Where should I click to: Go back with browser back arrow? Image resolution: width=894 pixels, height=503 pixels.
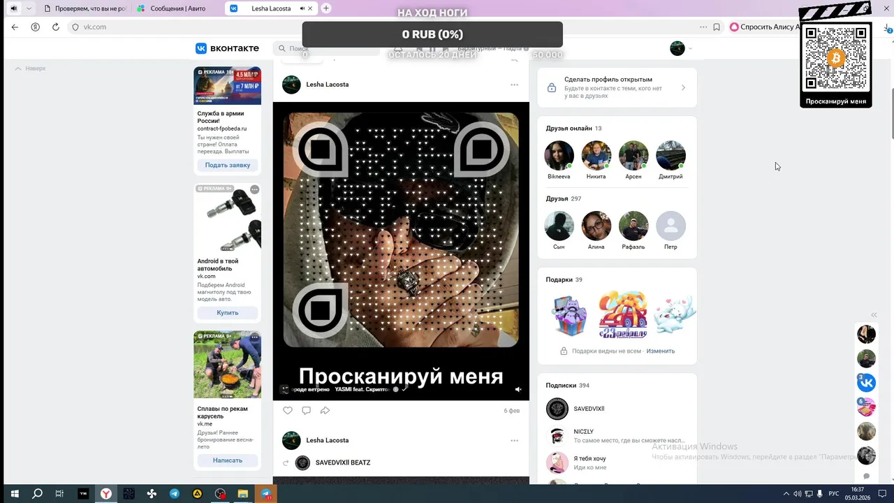15,27
